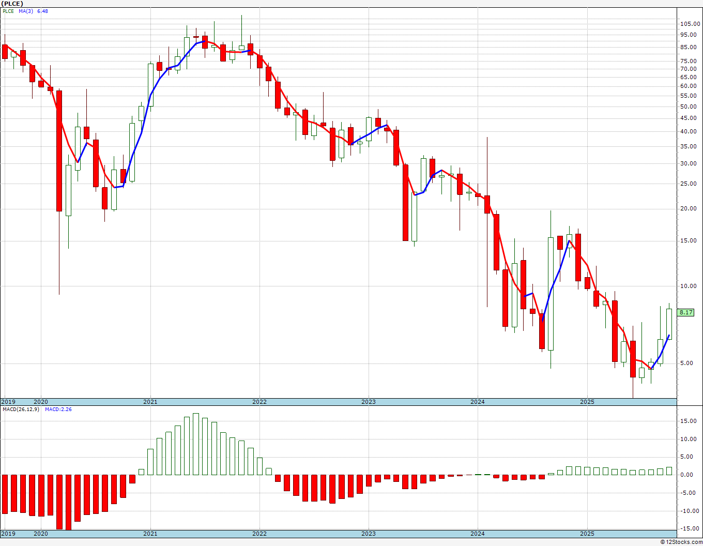Click 2020 on the MACD panel time axis
703x546 pixels.
[x=41, y=534]
